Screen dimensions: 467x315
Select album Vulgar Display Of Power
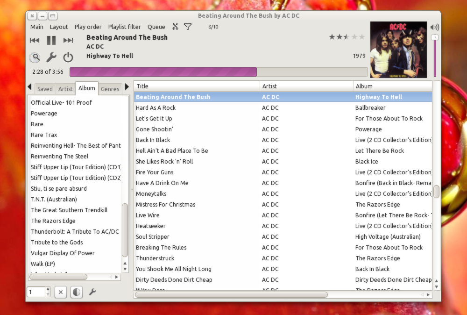pyautogui.click(x=63, y=253)
